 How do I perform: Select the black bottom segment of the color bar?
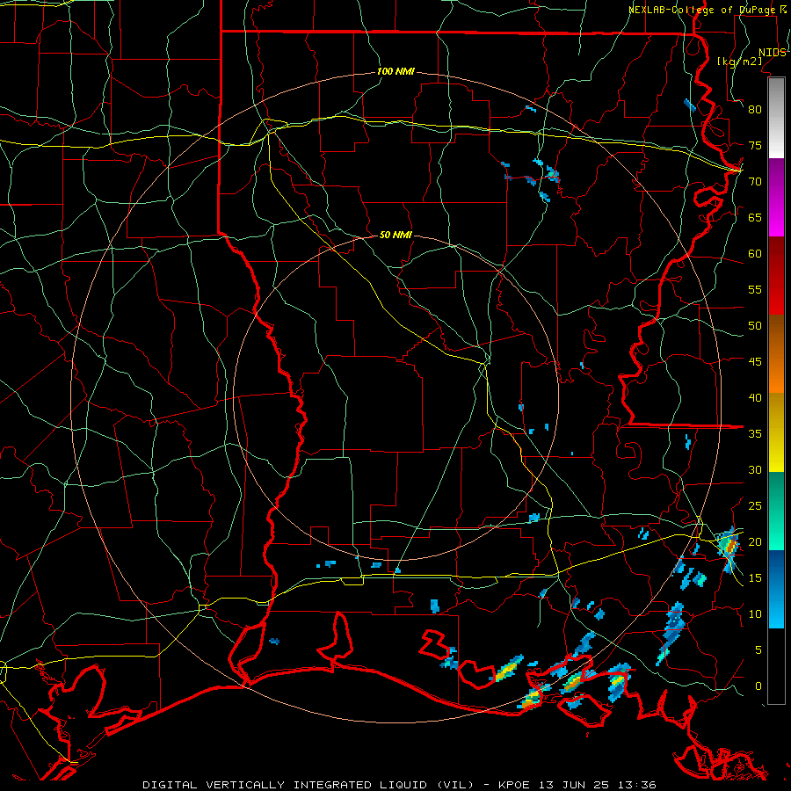click(776, 666)
